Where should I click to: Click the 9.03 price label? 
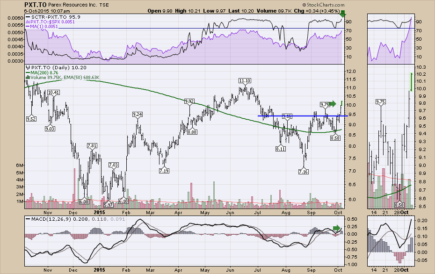pos(50,129)
